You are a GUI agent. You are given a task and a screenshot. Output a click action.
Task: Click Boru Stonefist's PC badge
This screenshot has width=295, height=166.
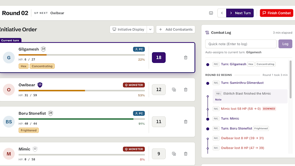139,113
